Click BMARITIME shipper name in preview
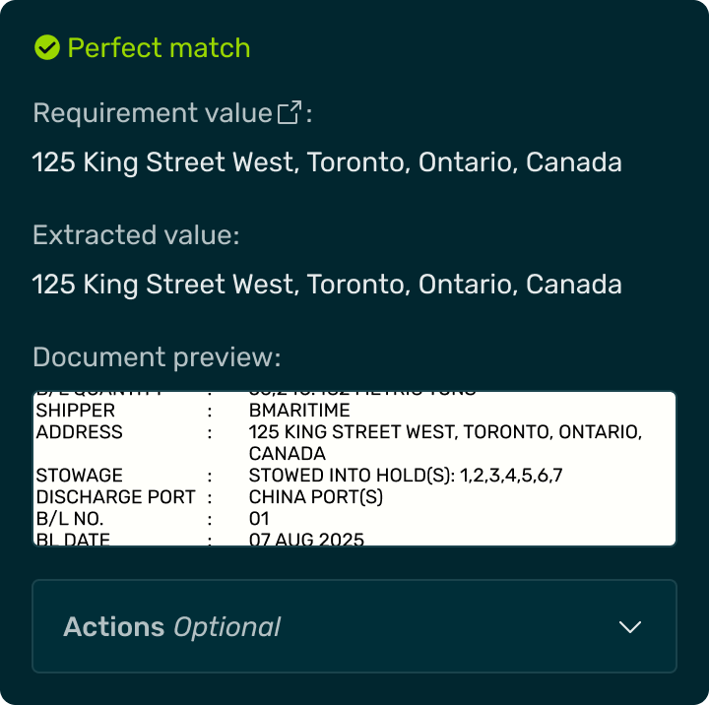 299,411
